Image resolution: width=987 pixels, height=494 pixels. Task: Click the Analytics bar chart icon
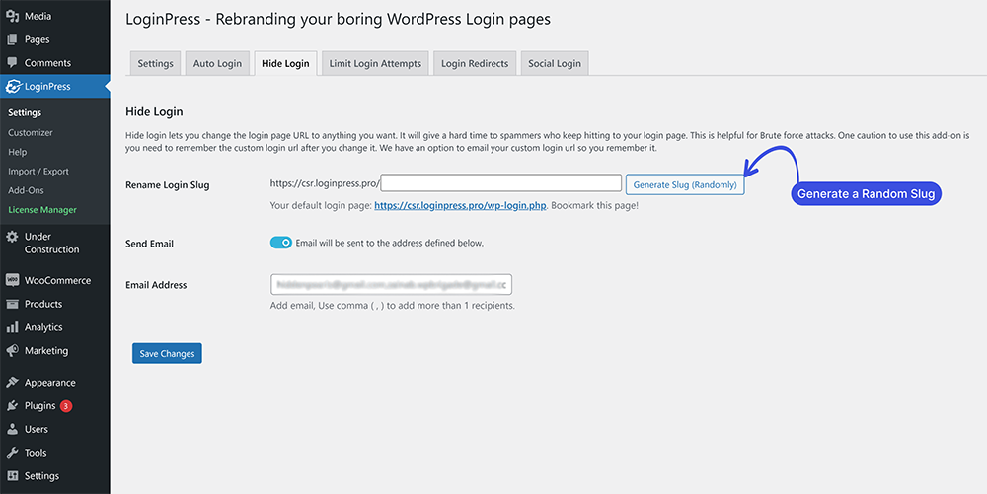pos(12,327)
